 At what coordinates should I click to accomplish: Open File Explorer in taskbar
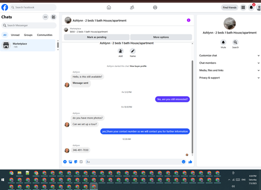tap(19, 173)
